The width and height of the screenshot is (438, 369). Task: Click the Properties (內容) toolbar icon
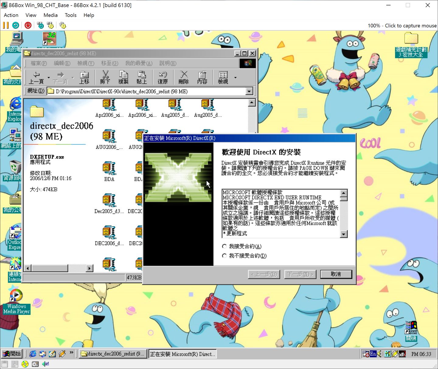[x=202, y=77]
